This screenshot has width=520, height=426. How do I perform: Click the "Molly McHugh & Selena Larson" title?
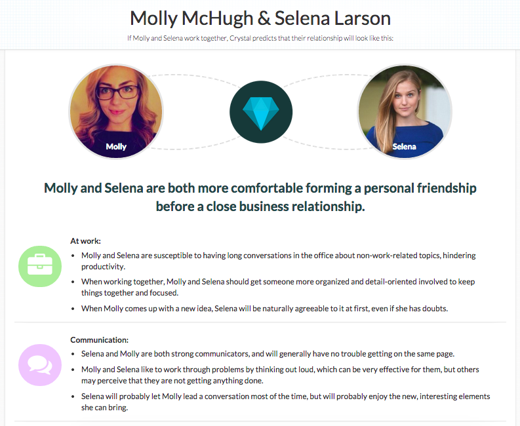[260, 18]
